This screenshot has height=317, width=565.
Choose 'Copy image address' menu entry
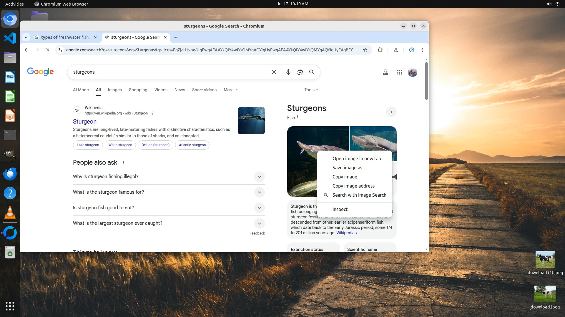pyautogui.click(x=353, y=186)
